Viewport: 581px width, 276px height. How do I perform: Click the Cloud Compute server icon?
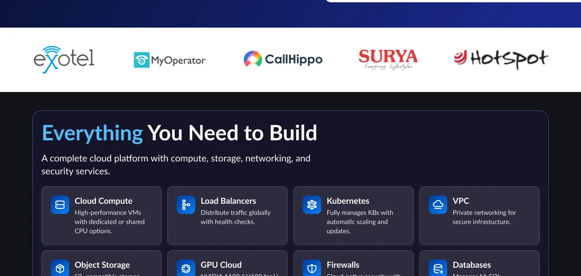(x=60, y=205)
